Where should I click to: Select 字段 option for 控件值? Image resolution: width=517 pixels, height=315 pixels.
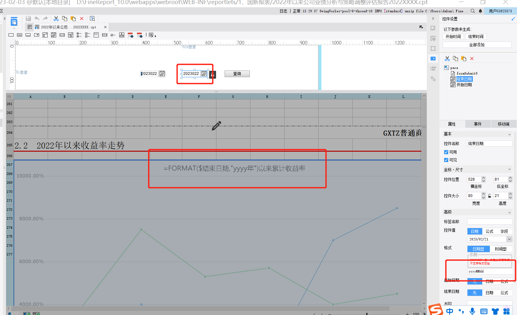504,231
